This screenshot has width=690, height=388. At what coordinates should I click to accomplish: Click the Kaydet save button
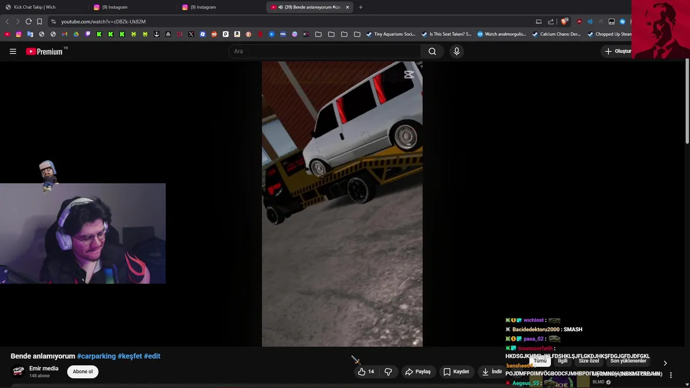click(x=456, y=371)
